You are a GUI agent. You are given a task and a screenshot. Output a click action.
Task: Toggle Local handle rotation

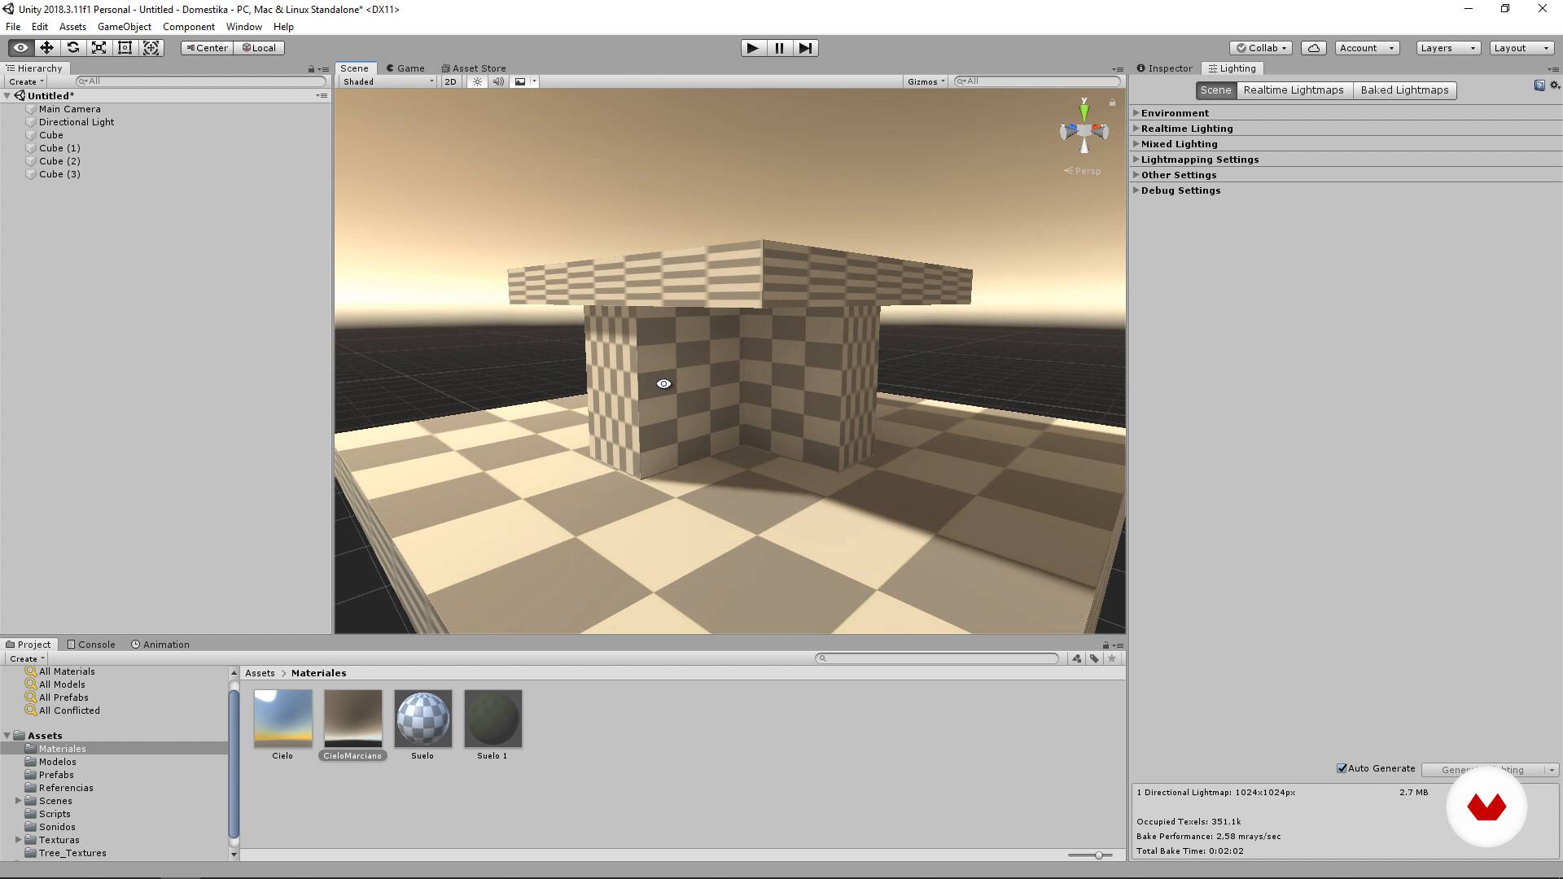point(259,48)
